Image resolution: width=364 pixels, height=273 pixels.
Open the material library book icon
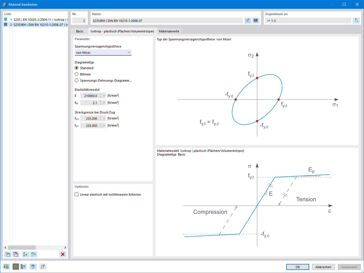[256, 20]
